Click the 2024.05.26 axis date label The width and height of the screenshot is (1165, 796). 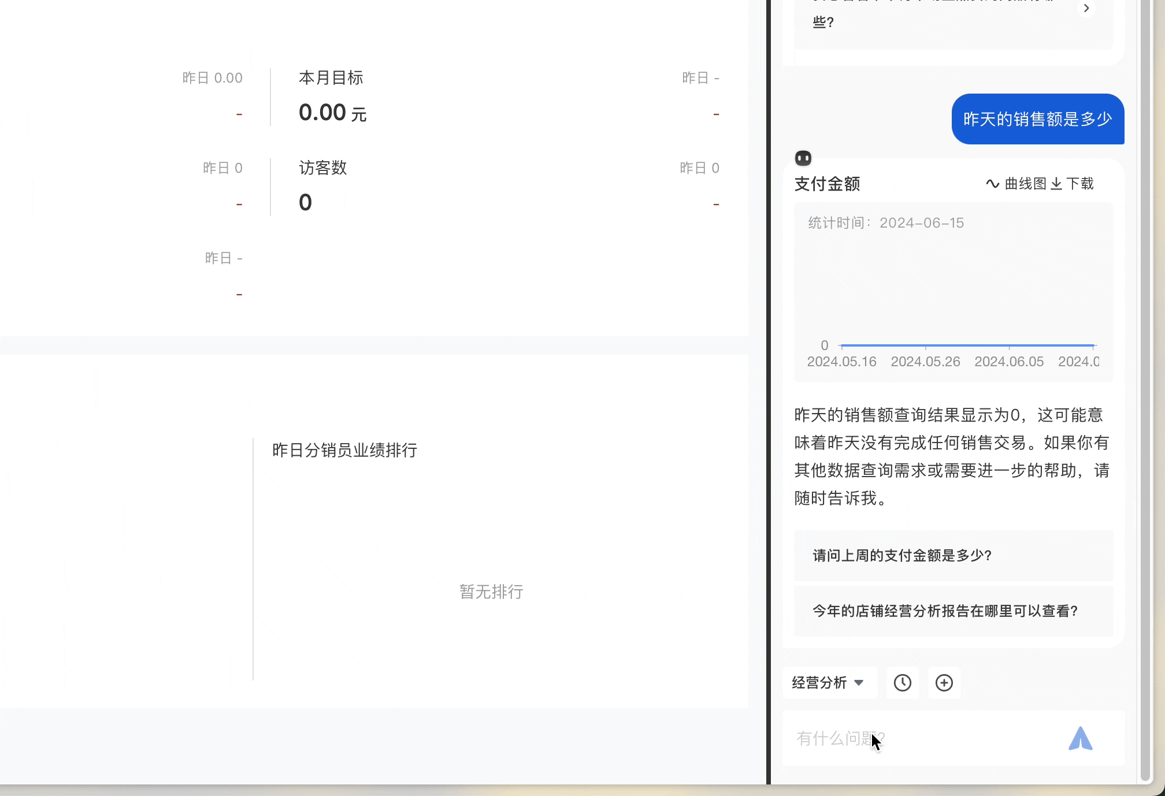pyautogui.click(x=925, y=362)
